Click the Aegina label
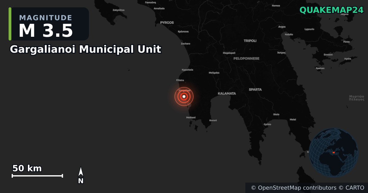368x193 pixels. tap(344, 14)
